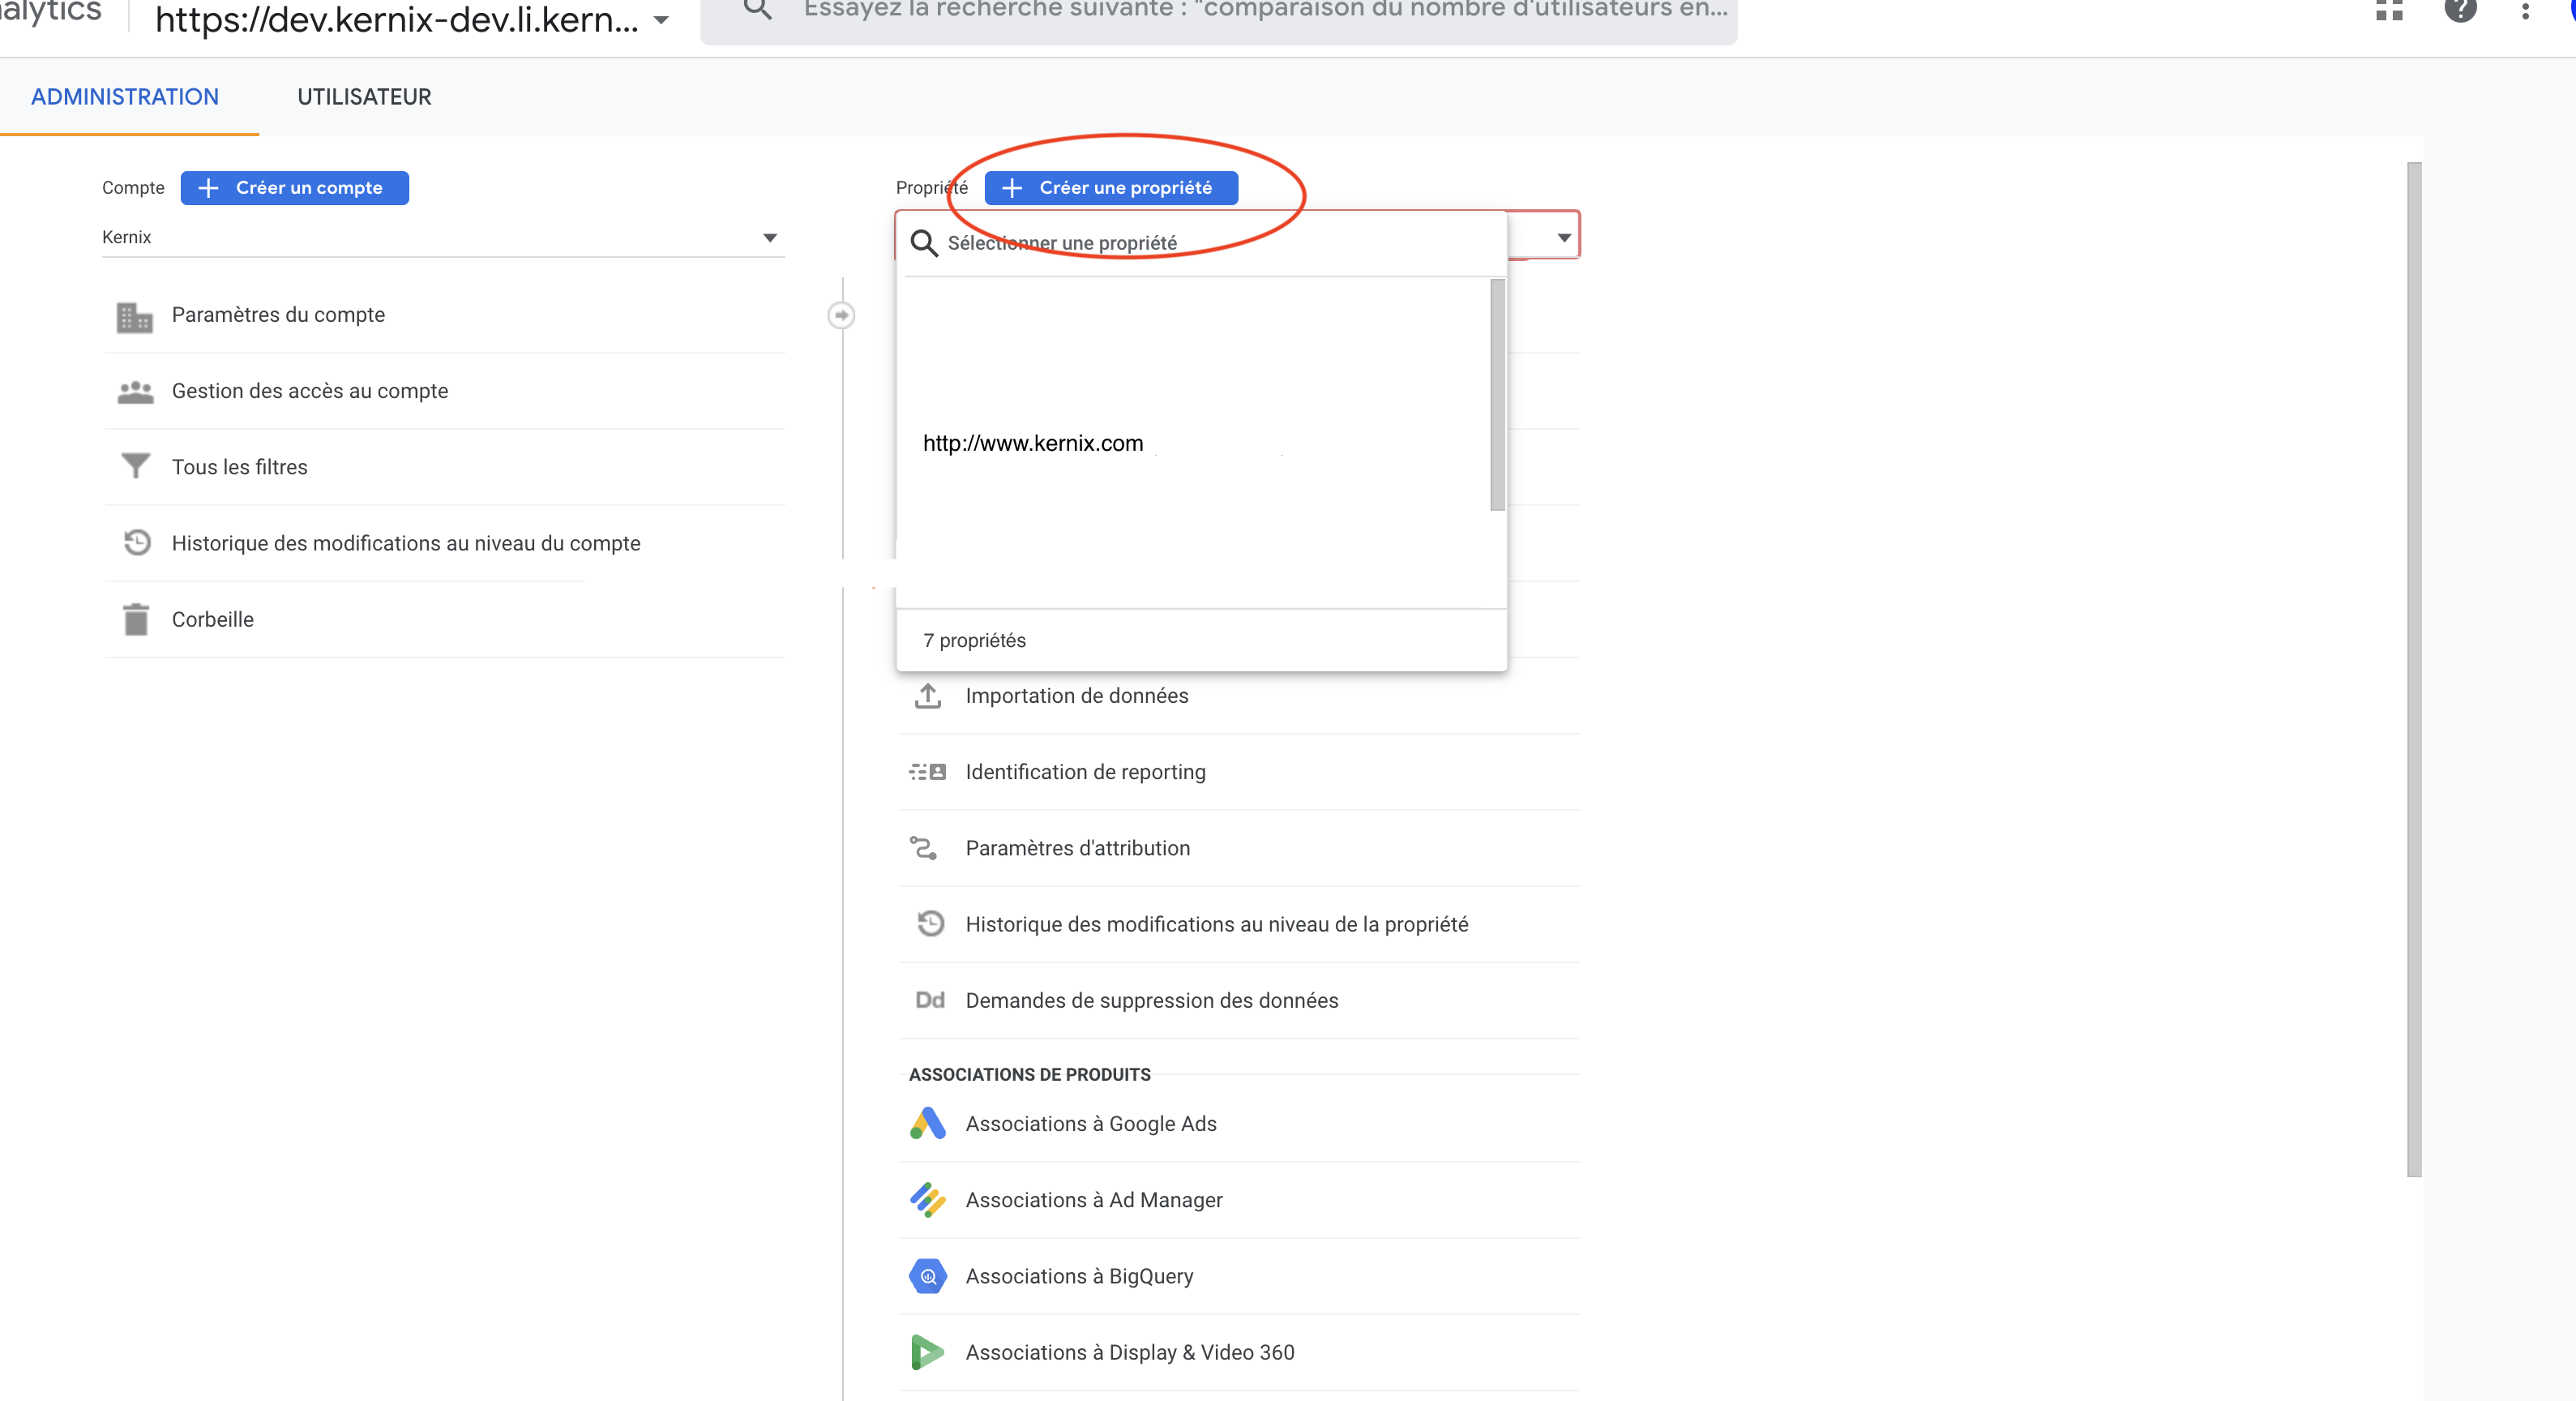Select the http://www.kernix.com property

tap(1033, 443)
